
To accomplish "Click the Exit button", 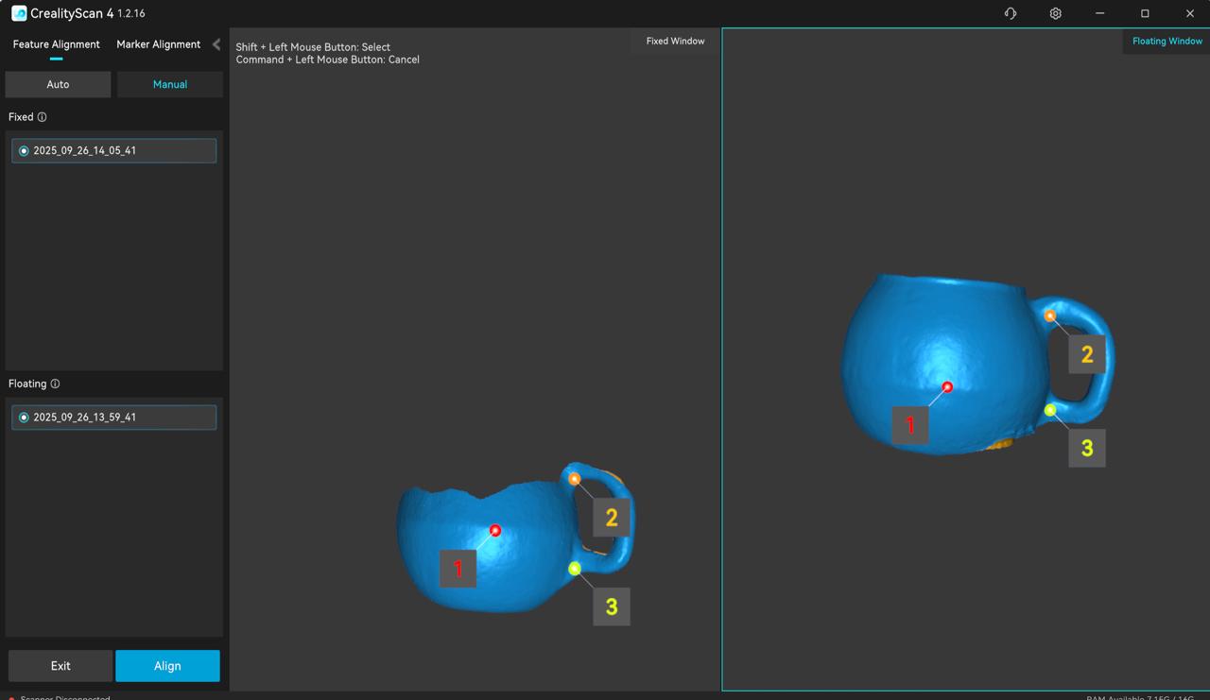I will tap(60, 666).
